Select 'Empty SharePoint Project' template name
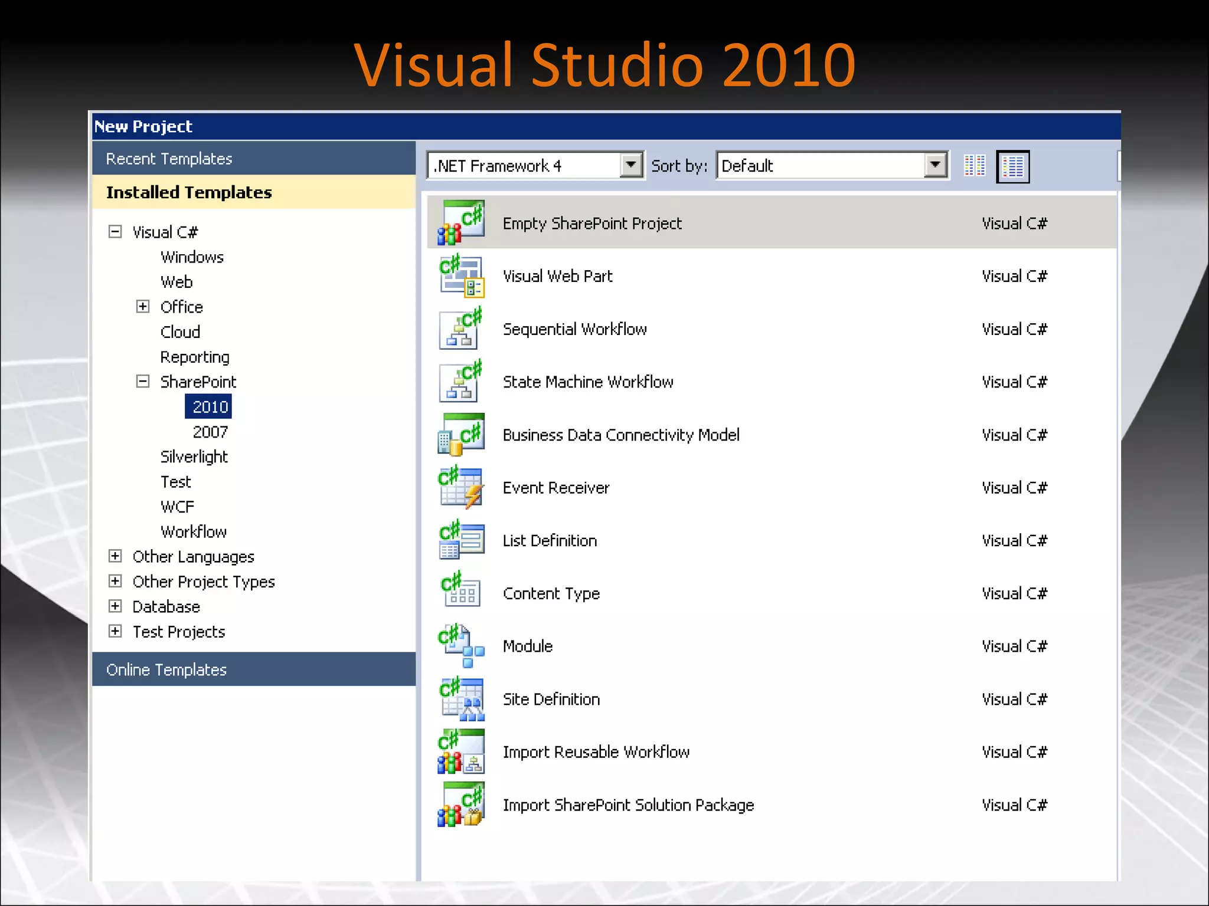The image size is (1209, 906). pyautogui.click(x=592, y=224)
